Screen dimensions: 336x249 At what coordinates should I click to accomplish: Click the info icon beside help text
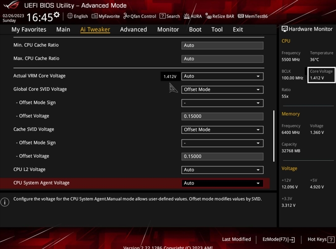[x=5, y=202]
